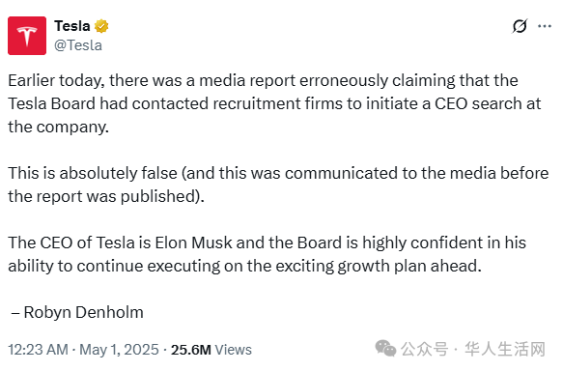Visit the @Tesla handle link

click(x=78, y=45)
